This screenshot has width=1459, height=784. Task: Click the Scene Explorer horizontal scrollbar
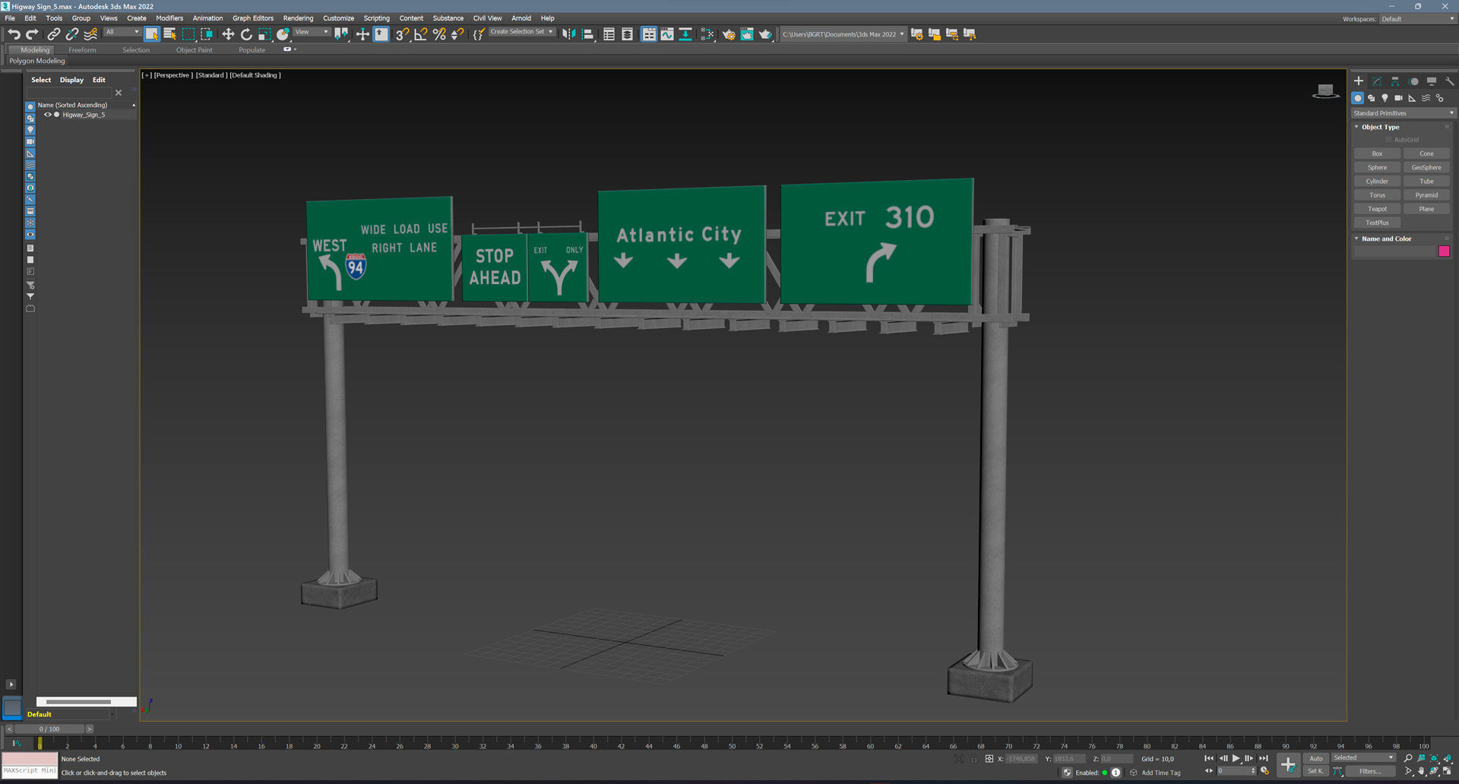[x=78, y=701]
